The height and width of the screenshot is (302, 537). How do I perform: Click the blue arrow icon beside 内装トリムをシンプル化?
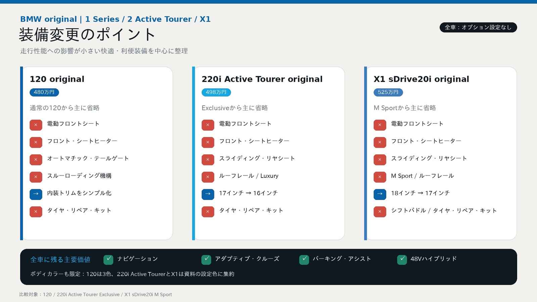click(x=36, y=194)
